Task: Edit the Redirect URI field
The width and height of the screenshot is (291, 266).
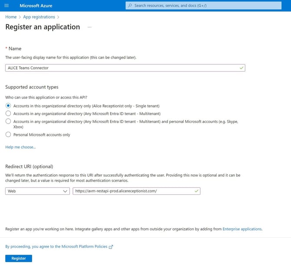Action: [136, 191]
